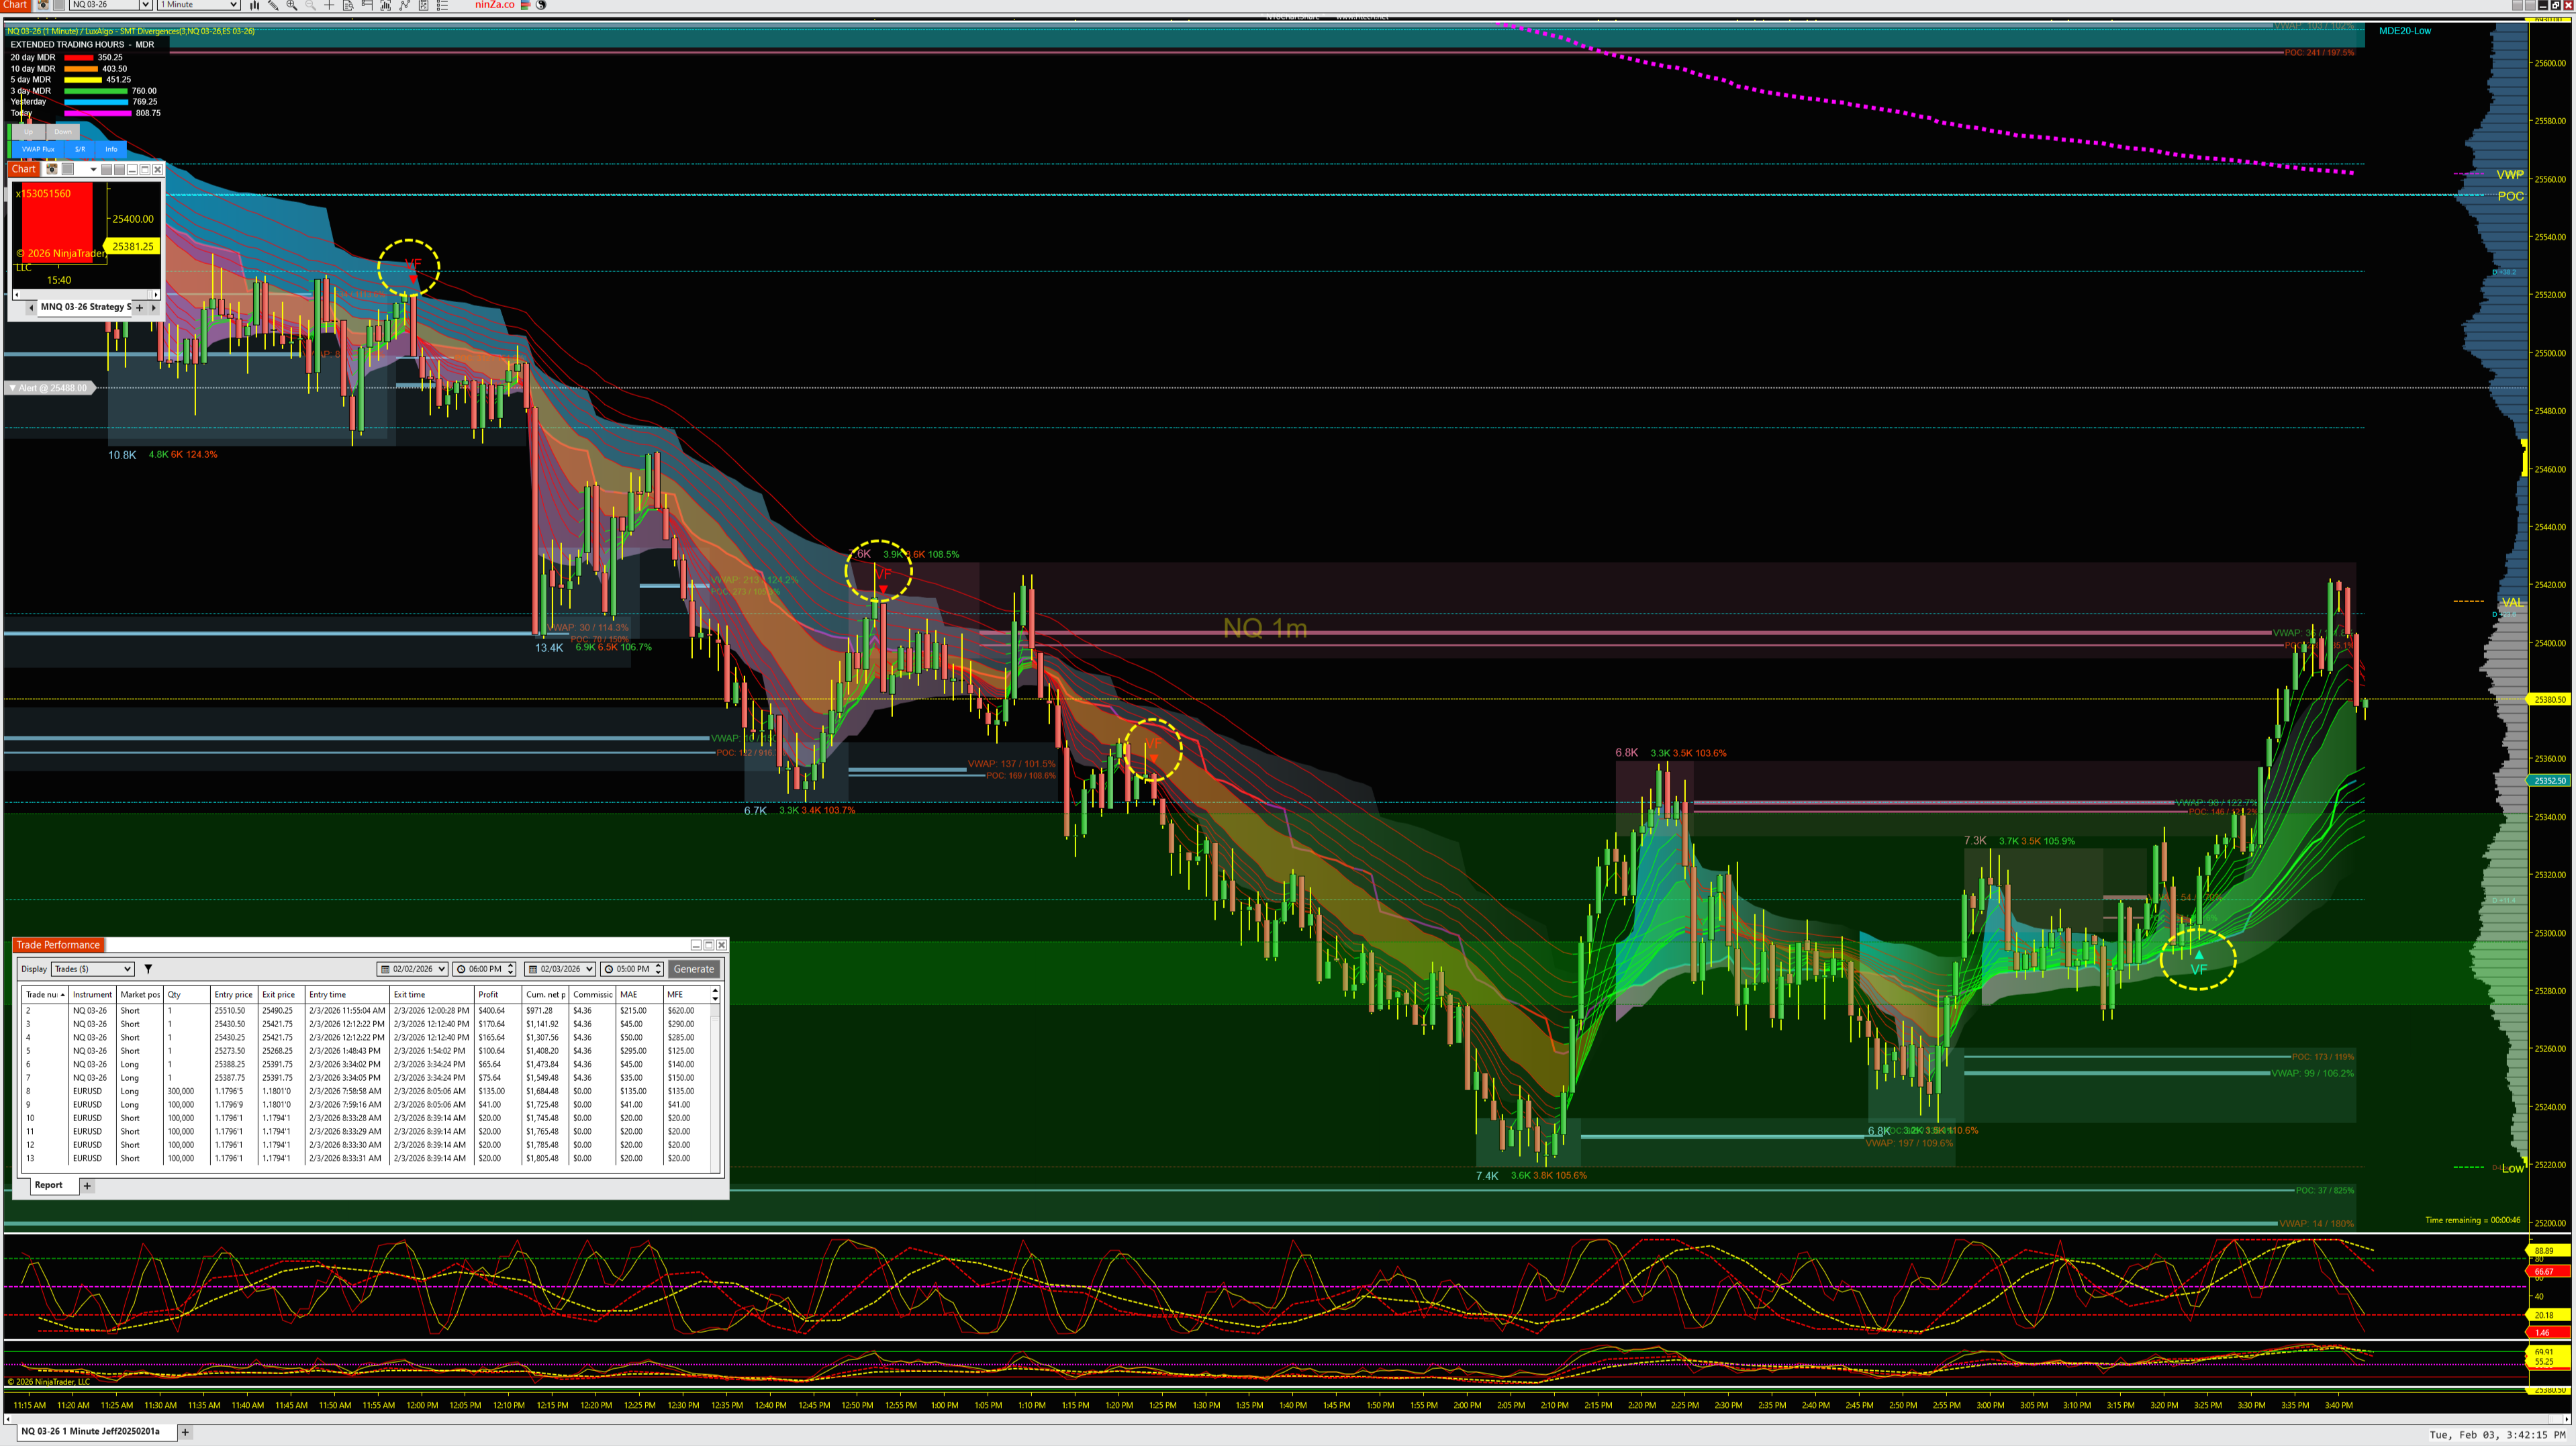The width and height of the screenshot is (2576, 1446).
Task: Select the Report tab in Trade Performance
Action: click(x=48, y=1185)
